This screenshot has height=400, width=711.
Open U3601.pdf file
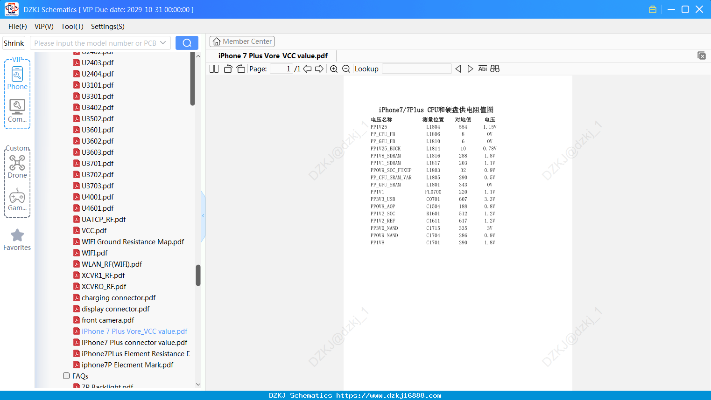[93, 130]
